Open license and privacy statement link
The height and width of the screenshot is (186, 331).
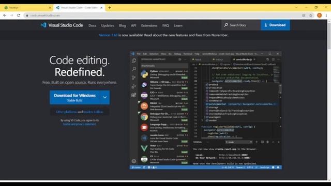pyautogui.click(x=80, y=124)
